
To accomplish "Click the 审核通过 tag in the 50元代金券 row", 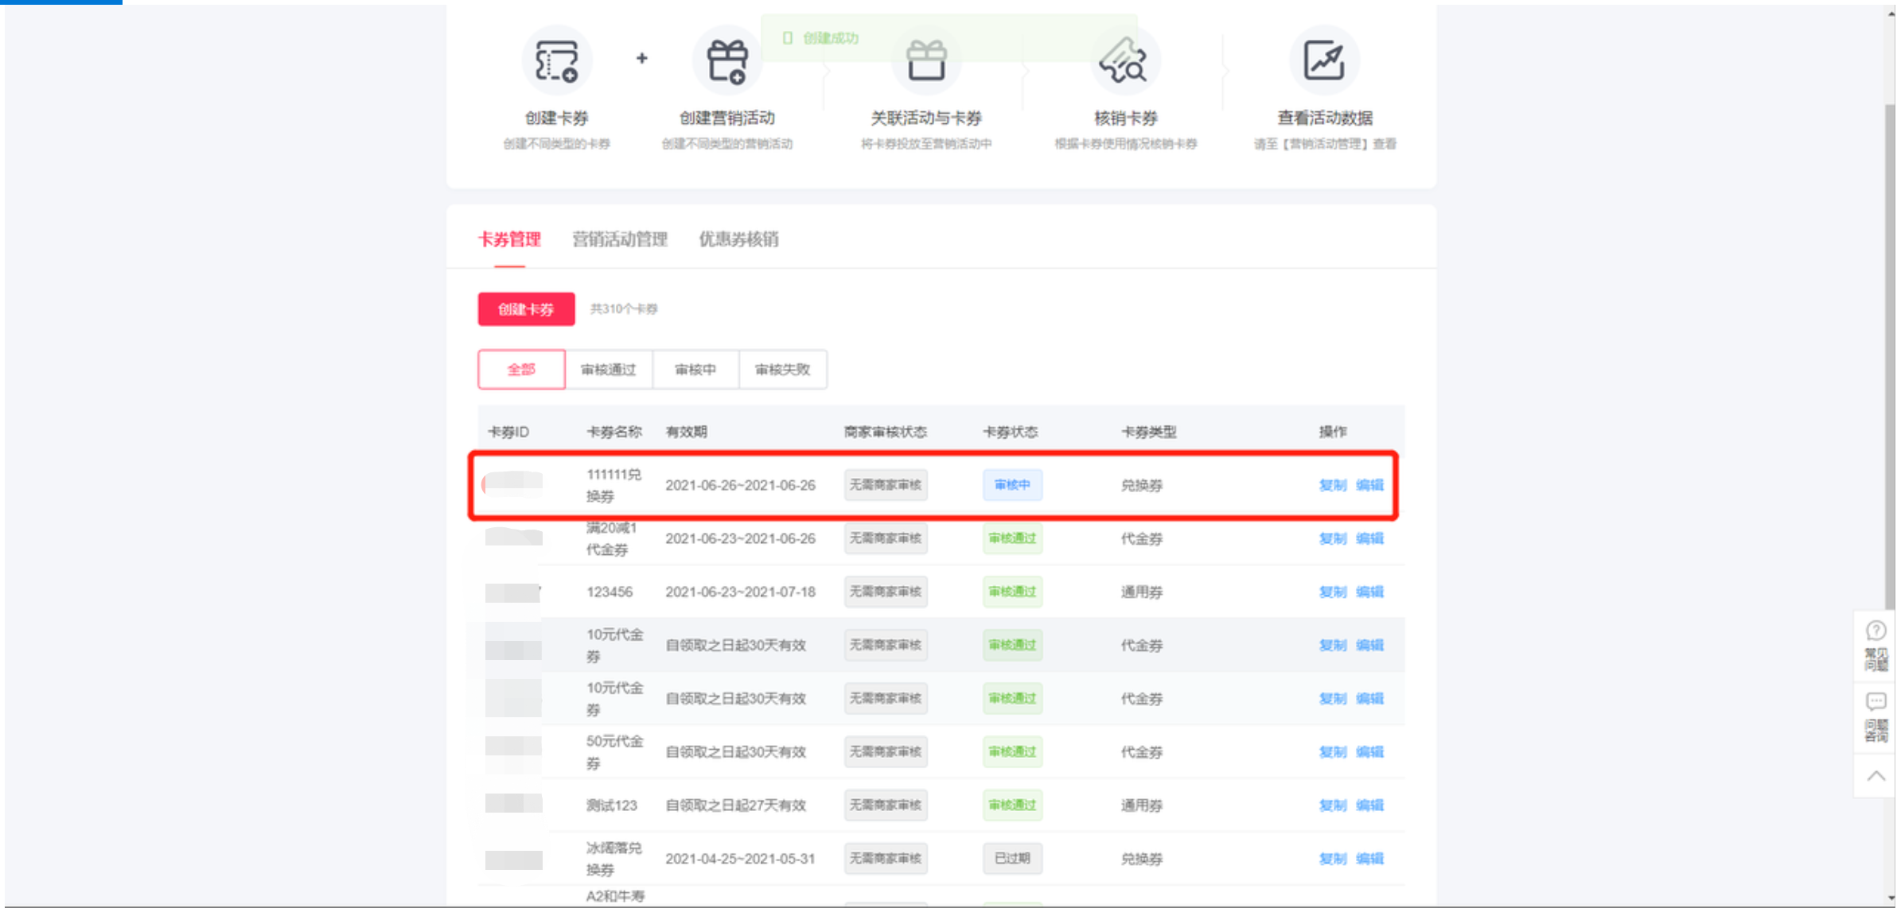I will pos(1012,752).
